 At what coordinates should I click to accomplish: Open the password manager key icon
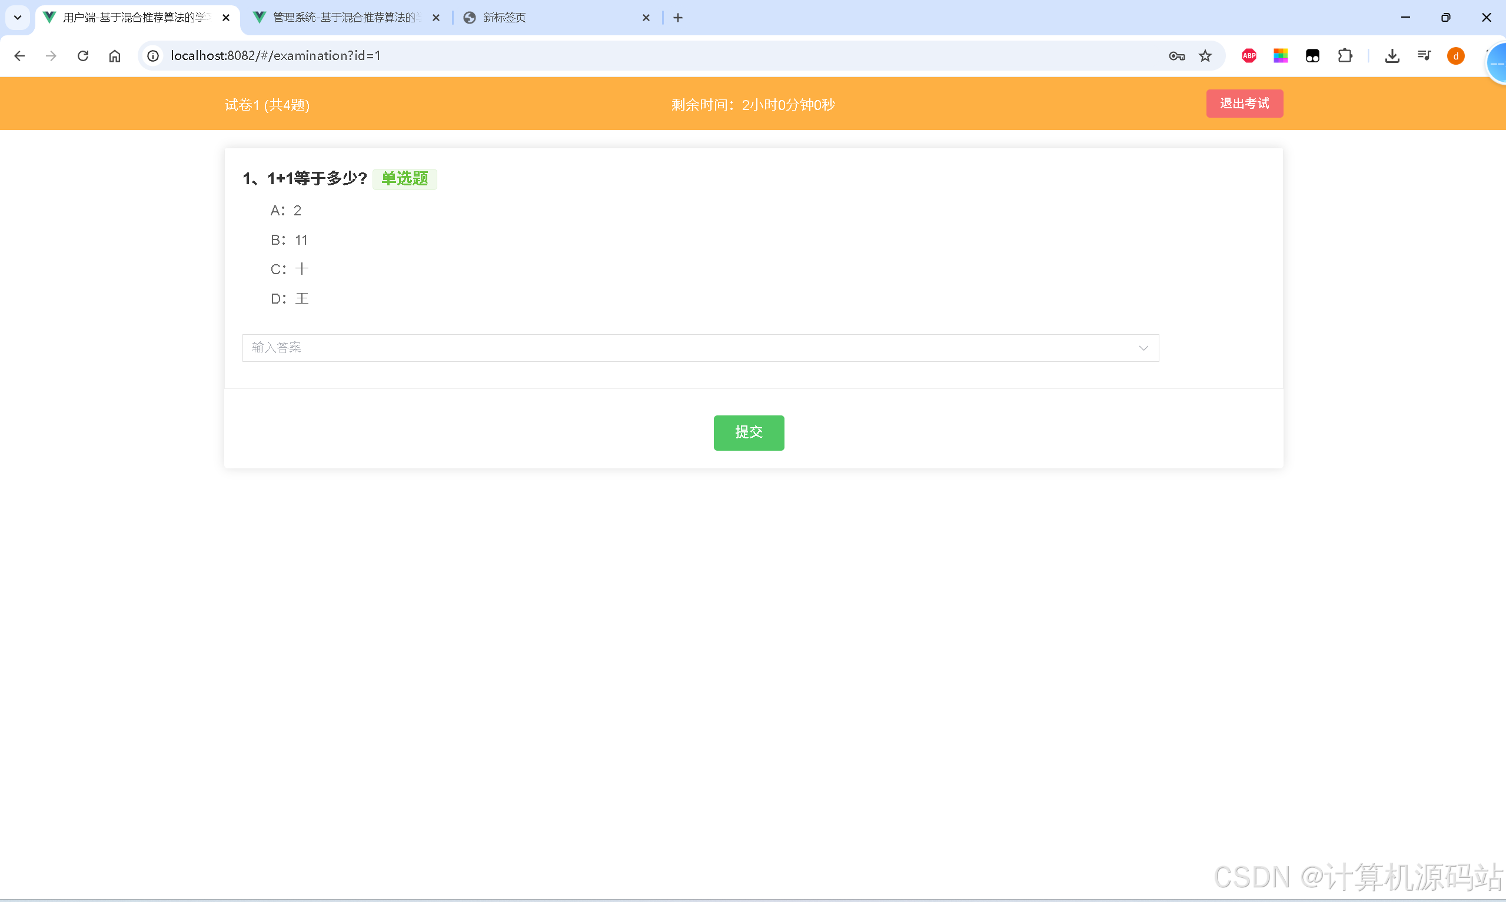[x=1176, y=56]
